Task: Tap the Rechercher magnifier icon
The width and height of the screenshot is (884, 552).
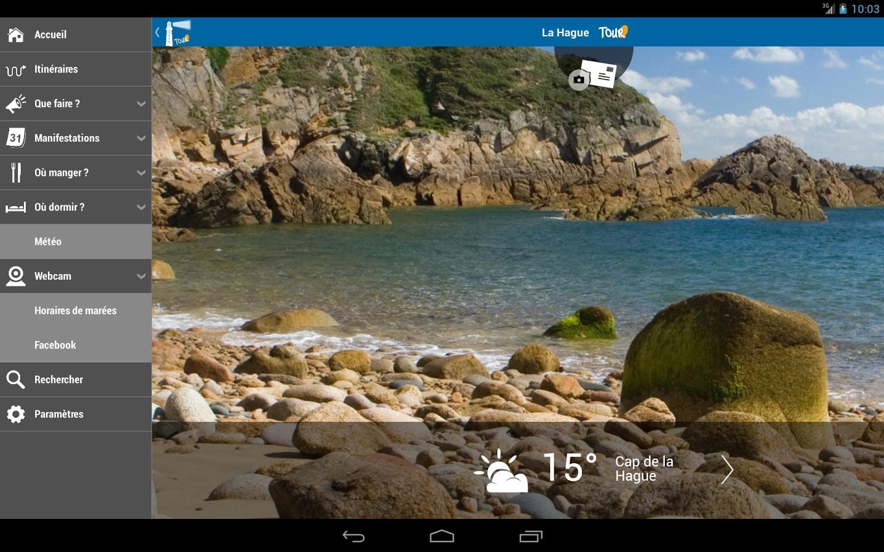Action: point(15,380)
